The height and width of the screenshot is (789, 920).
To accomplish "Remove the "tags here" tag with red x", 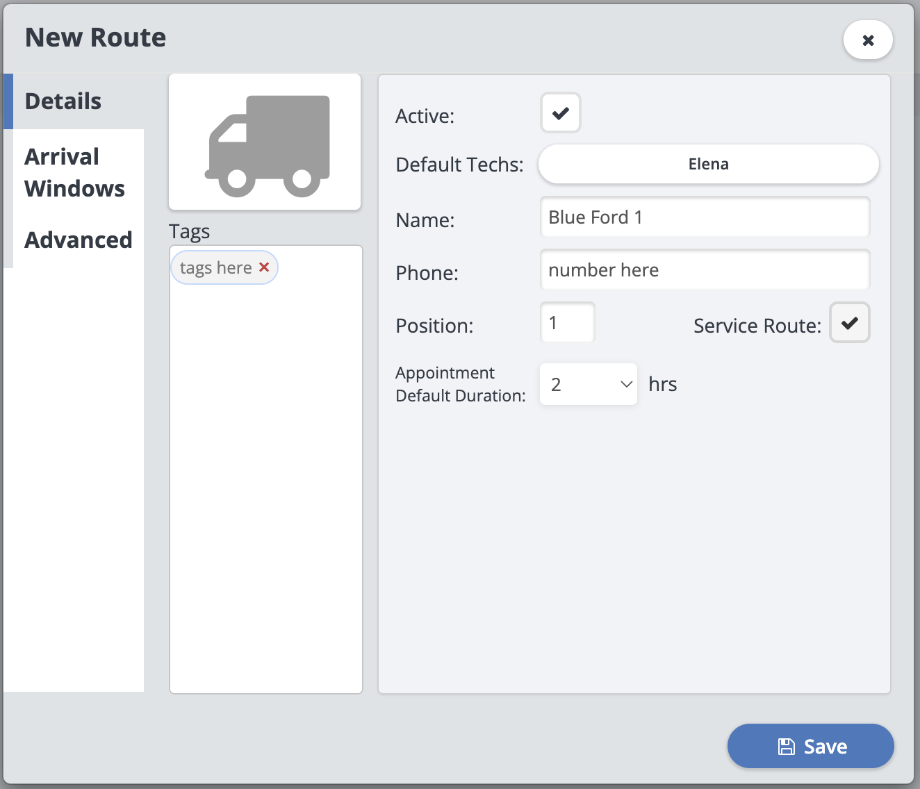I will coord(264,267).
